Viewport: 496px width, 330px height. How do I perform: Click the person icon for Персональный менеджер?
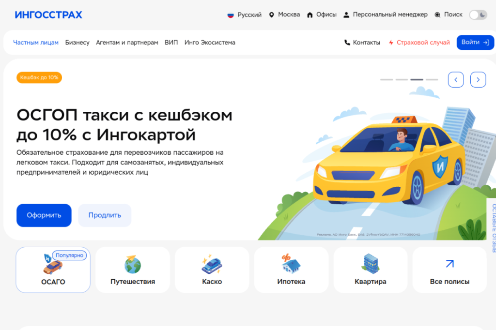click(346, 15)
